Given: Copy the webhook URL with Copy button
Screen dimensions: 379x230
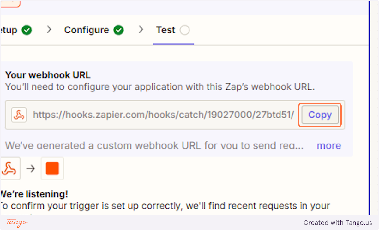Looking at the screenshot, I should (320, 115).
